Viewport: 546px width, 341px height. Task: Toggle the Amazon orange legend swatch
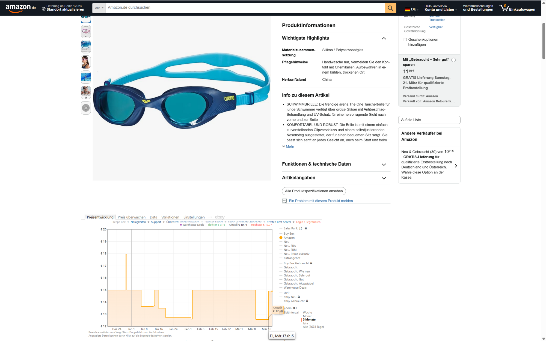pyautogui.click(x=281, y=238)
